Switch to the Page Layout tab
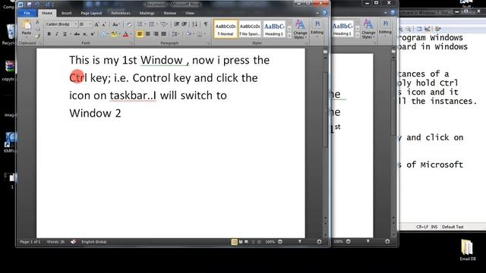 (x=91, y=13)
